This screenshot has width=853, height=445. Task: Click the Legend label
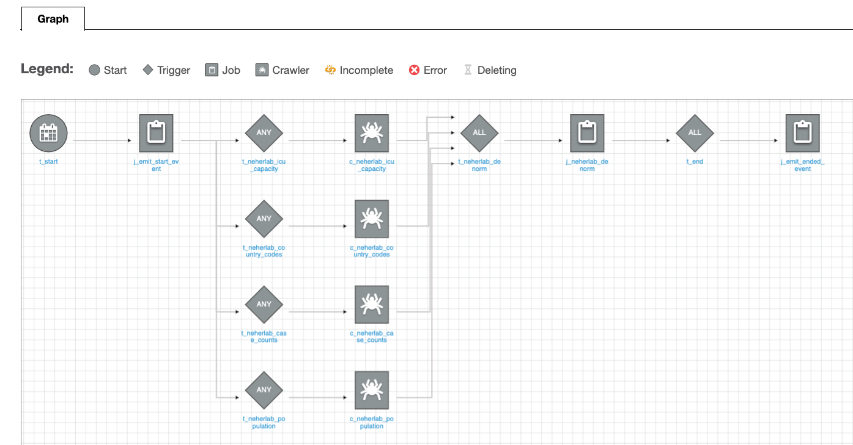click(x=47, y=69)
